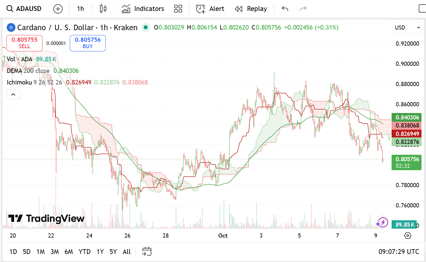Open symbol search for ADAUSD
The height and width of the screenshot is (262, 426).
24,9
